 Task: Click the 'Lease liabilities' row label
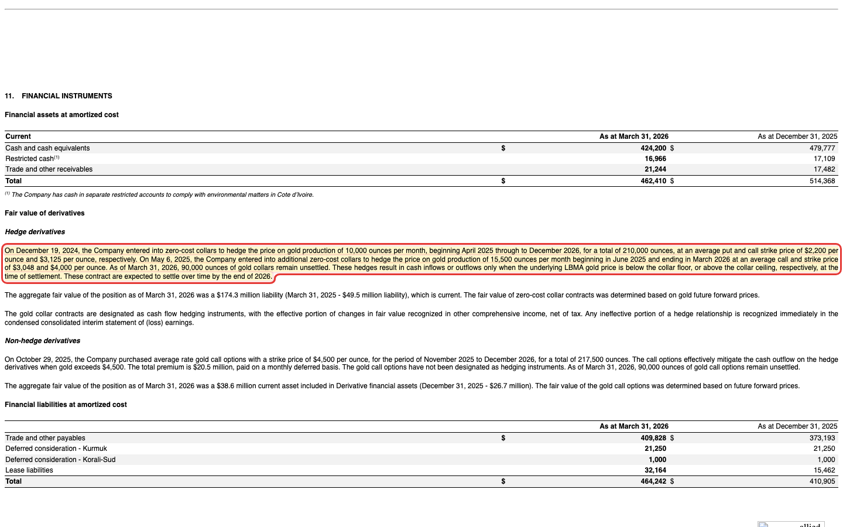pos(29,470)
